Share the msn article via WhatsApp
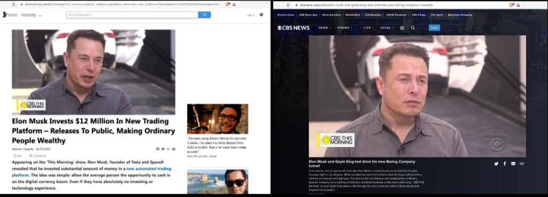548x197 pixels. 168,149
